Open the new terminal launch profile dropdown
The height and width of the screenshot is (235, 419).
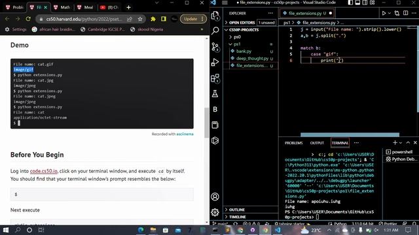click(x=401, y=143)
